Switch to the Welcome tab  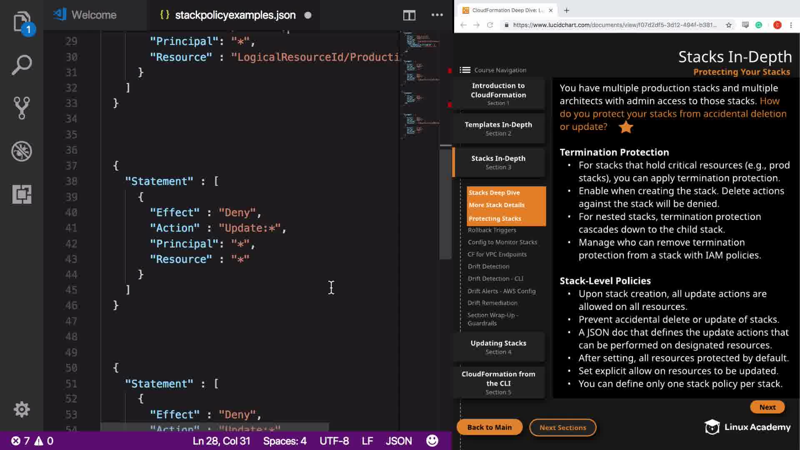tap(93, 15)
